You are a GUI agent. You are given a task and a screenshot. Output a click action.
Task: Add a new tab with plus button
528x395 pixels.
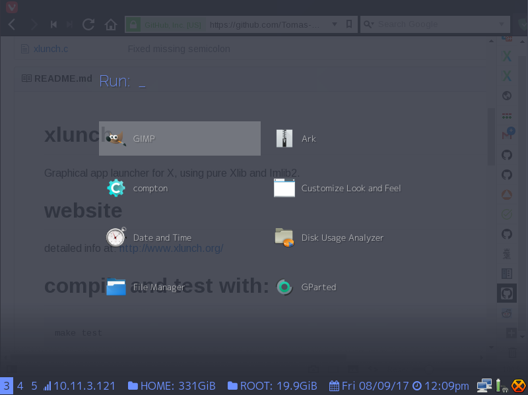(x=511, y=333)
